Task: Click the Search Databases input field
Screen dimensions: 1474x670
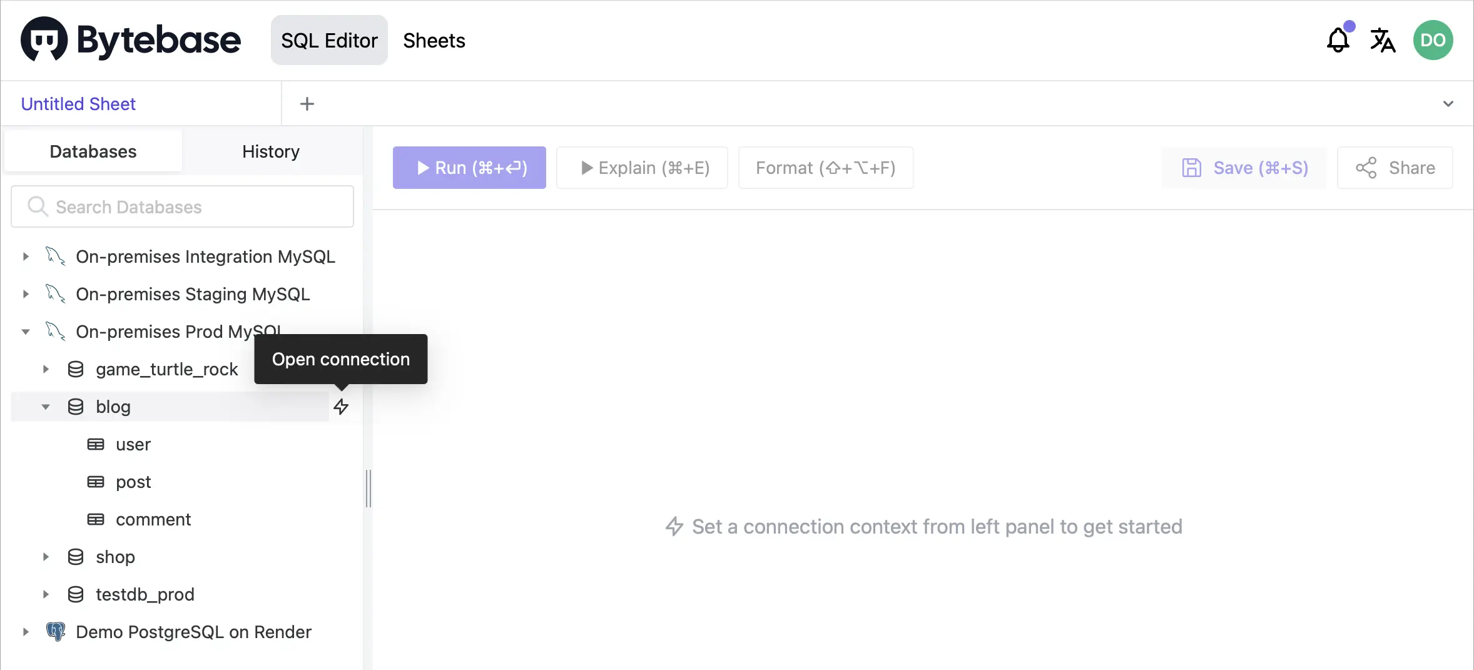Action: point(181,206)
